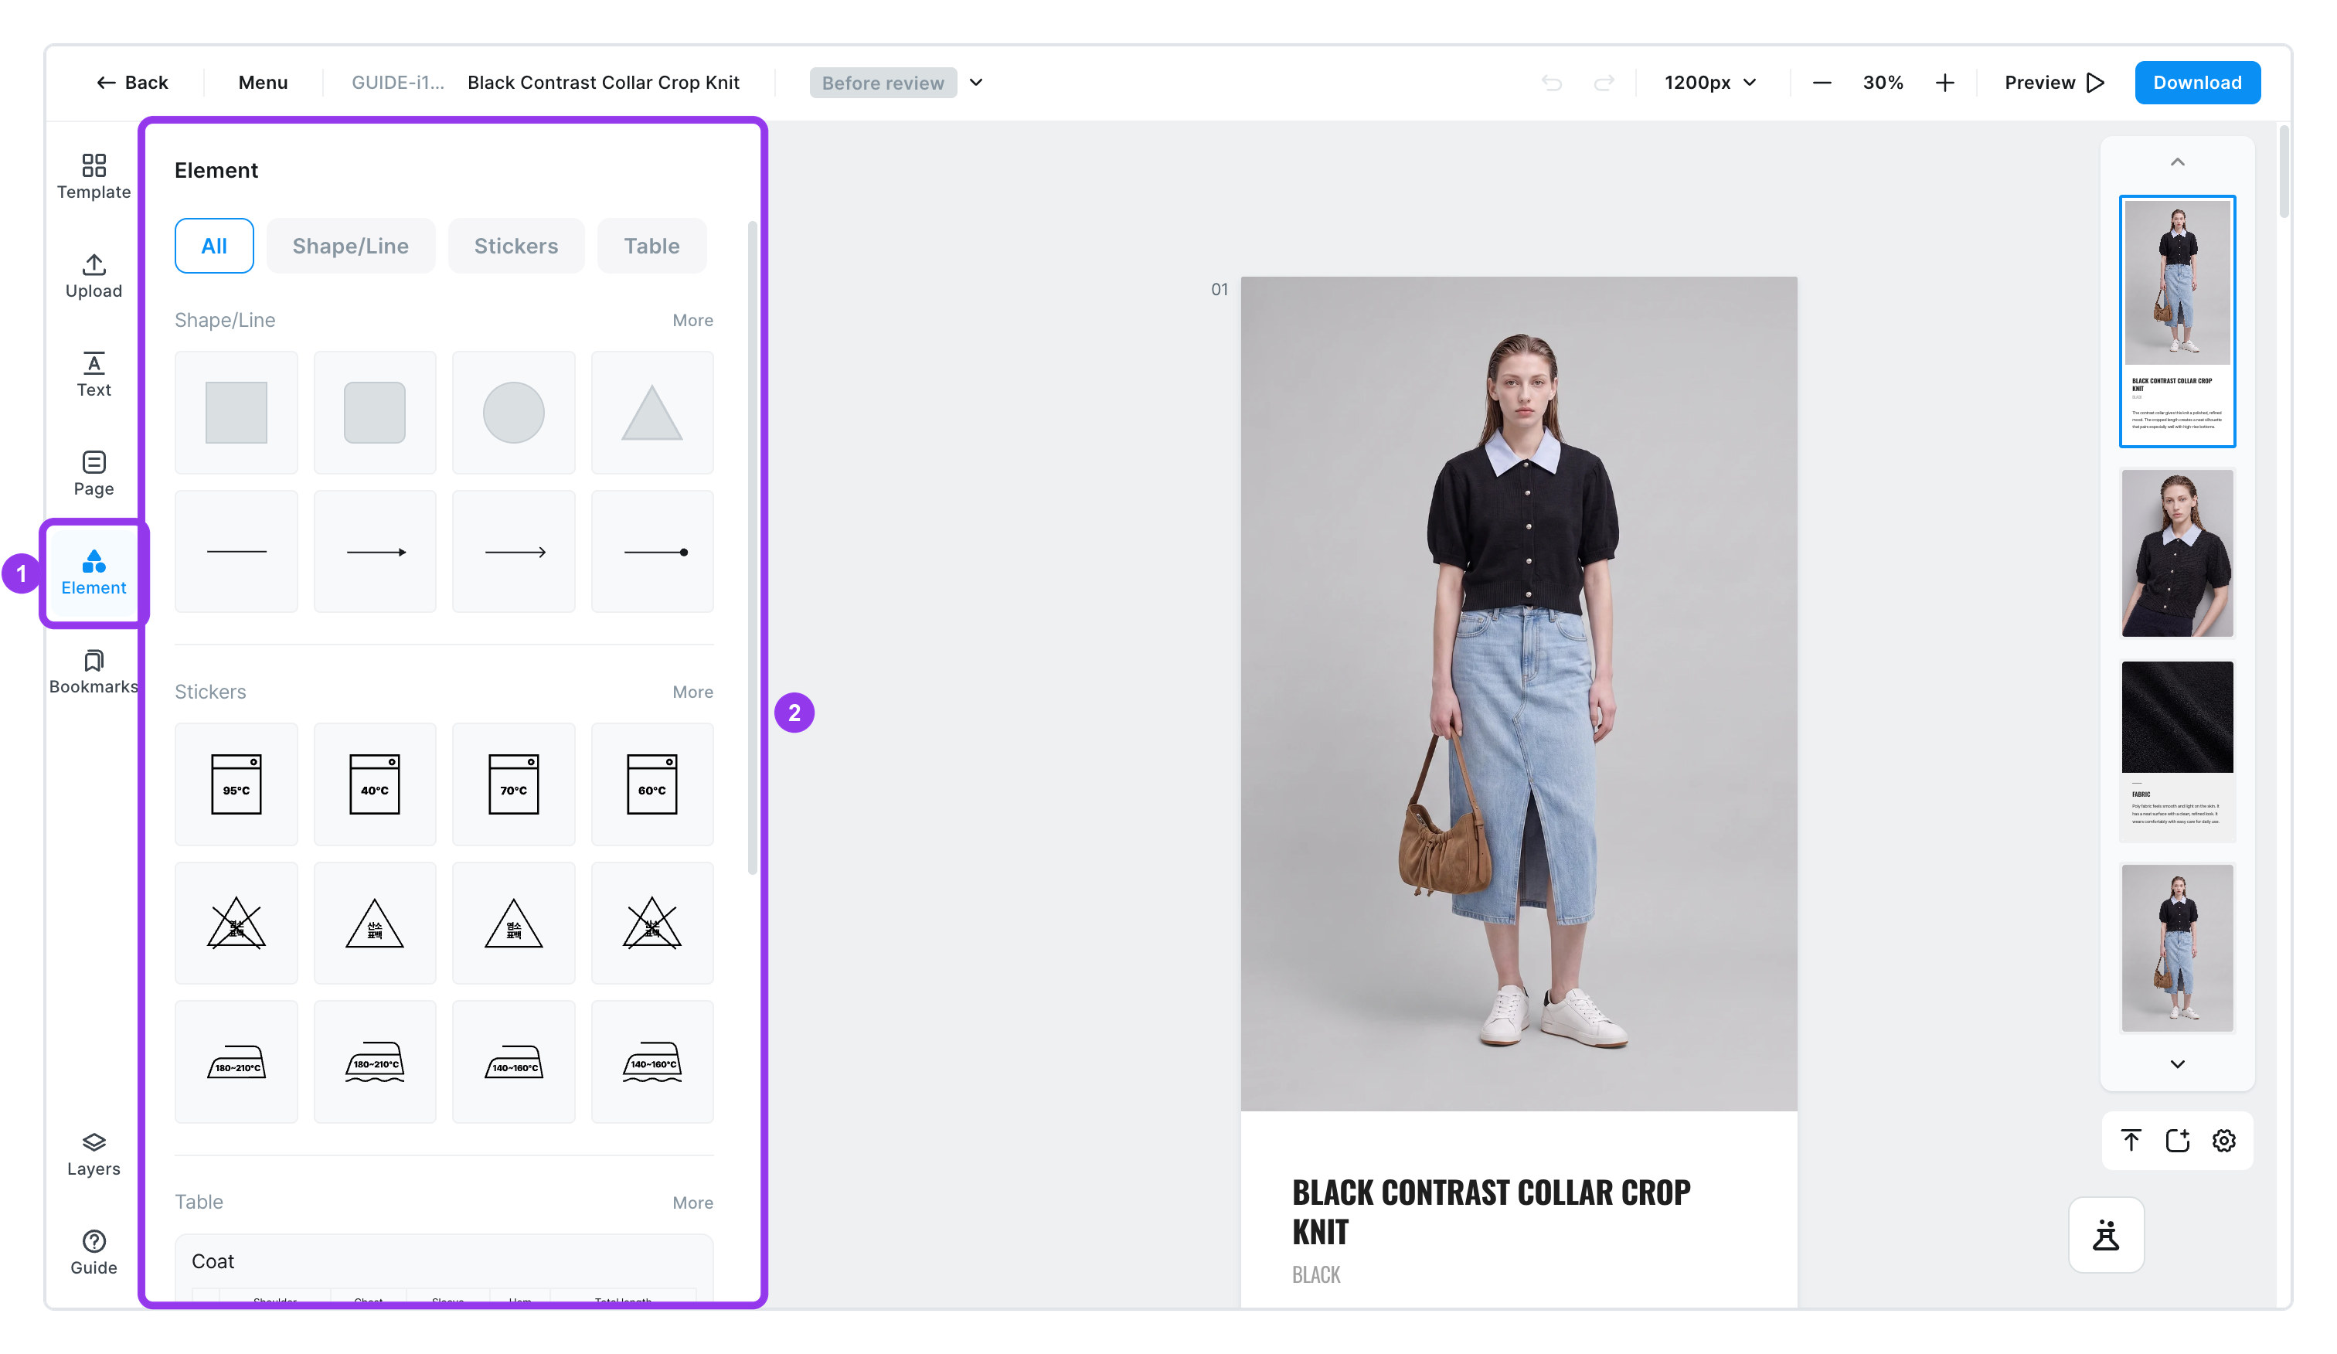Click the redo arrow icon
Screen dimensions: 2337x1354
tap(1604, 83)
